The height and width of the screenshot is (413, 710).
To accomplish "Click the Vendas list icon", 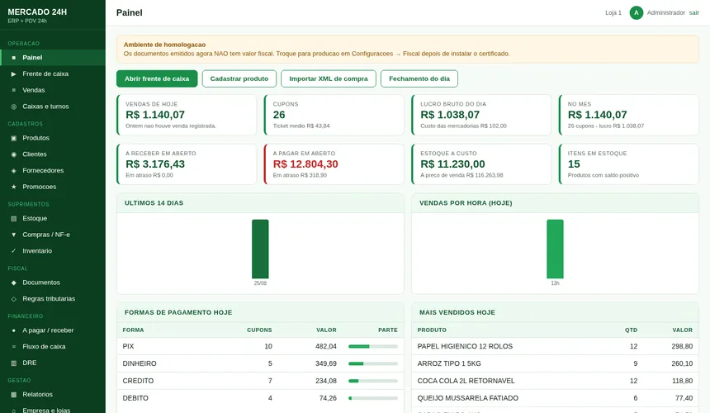I will tap(13, 90).
